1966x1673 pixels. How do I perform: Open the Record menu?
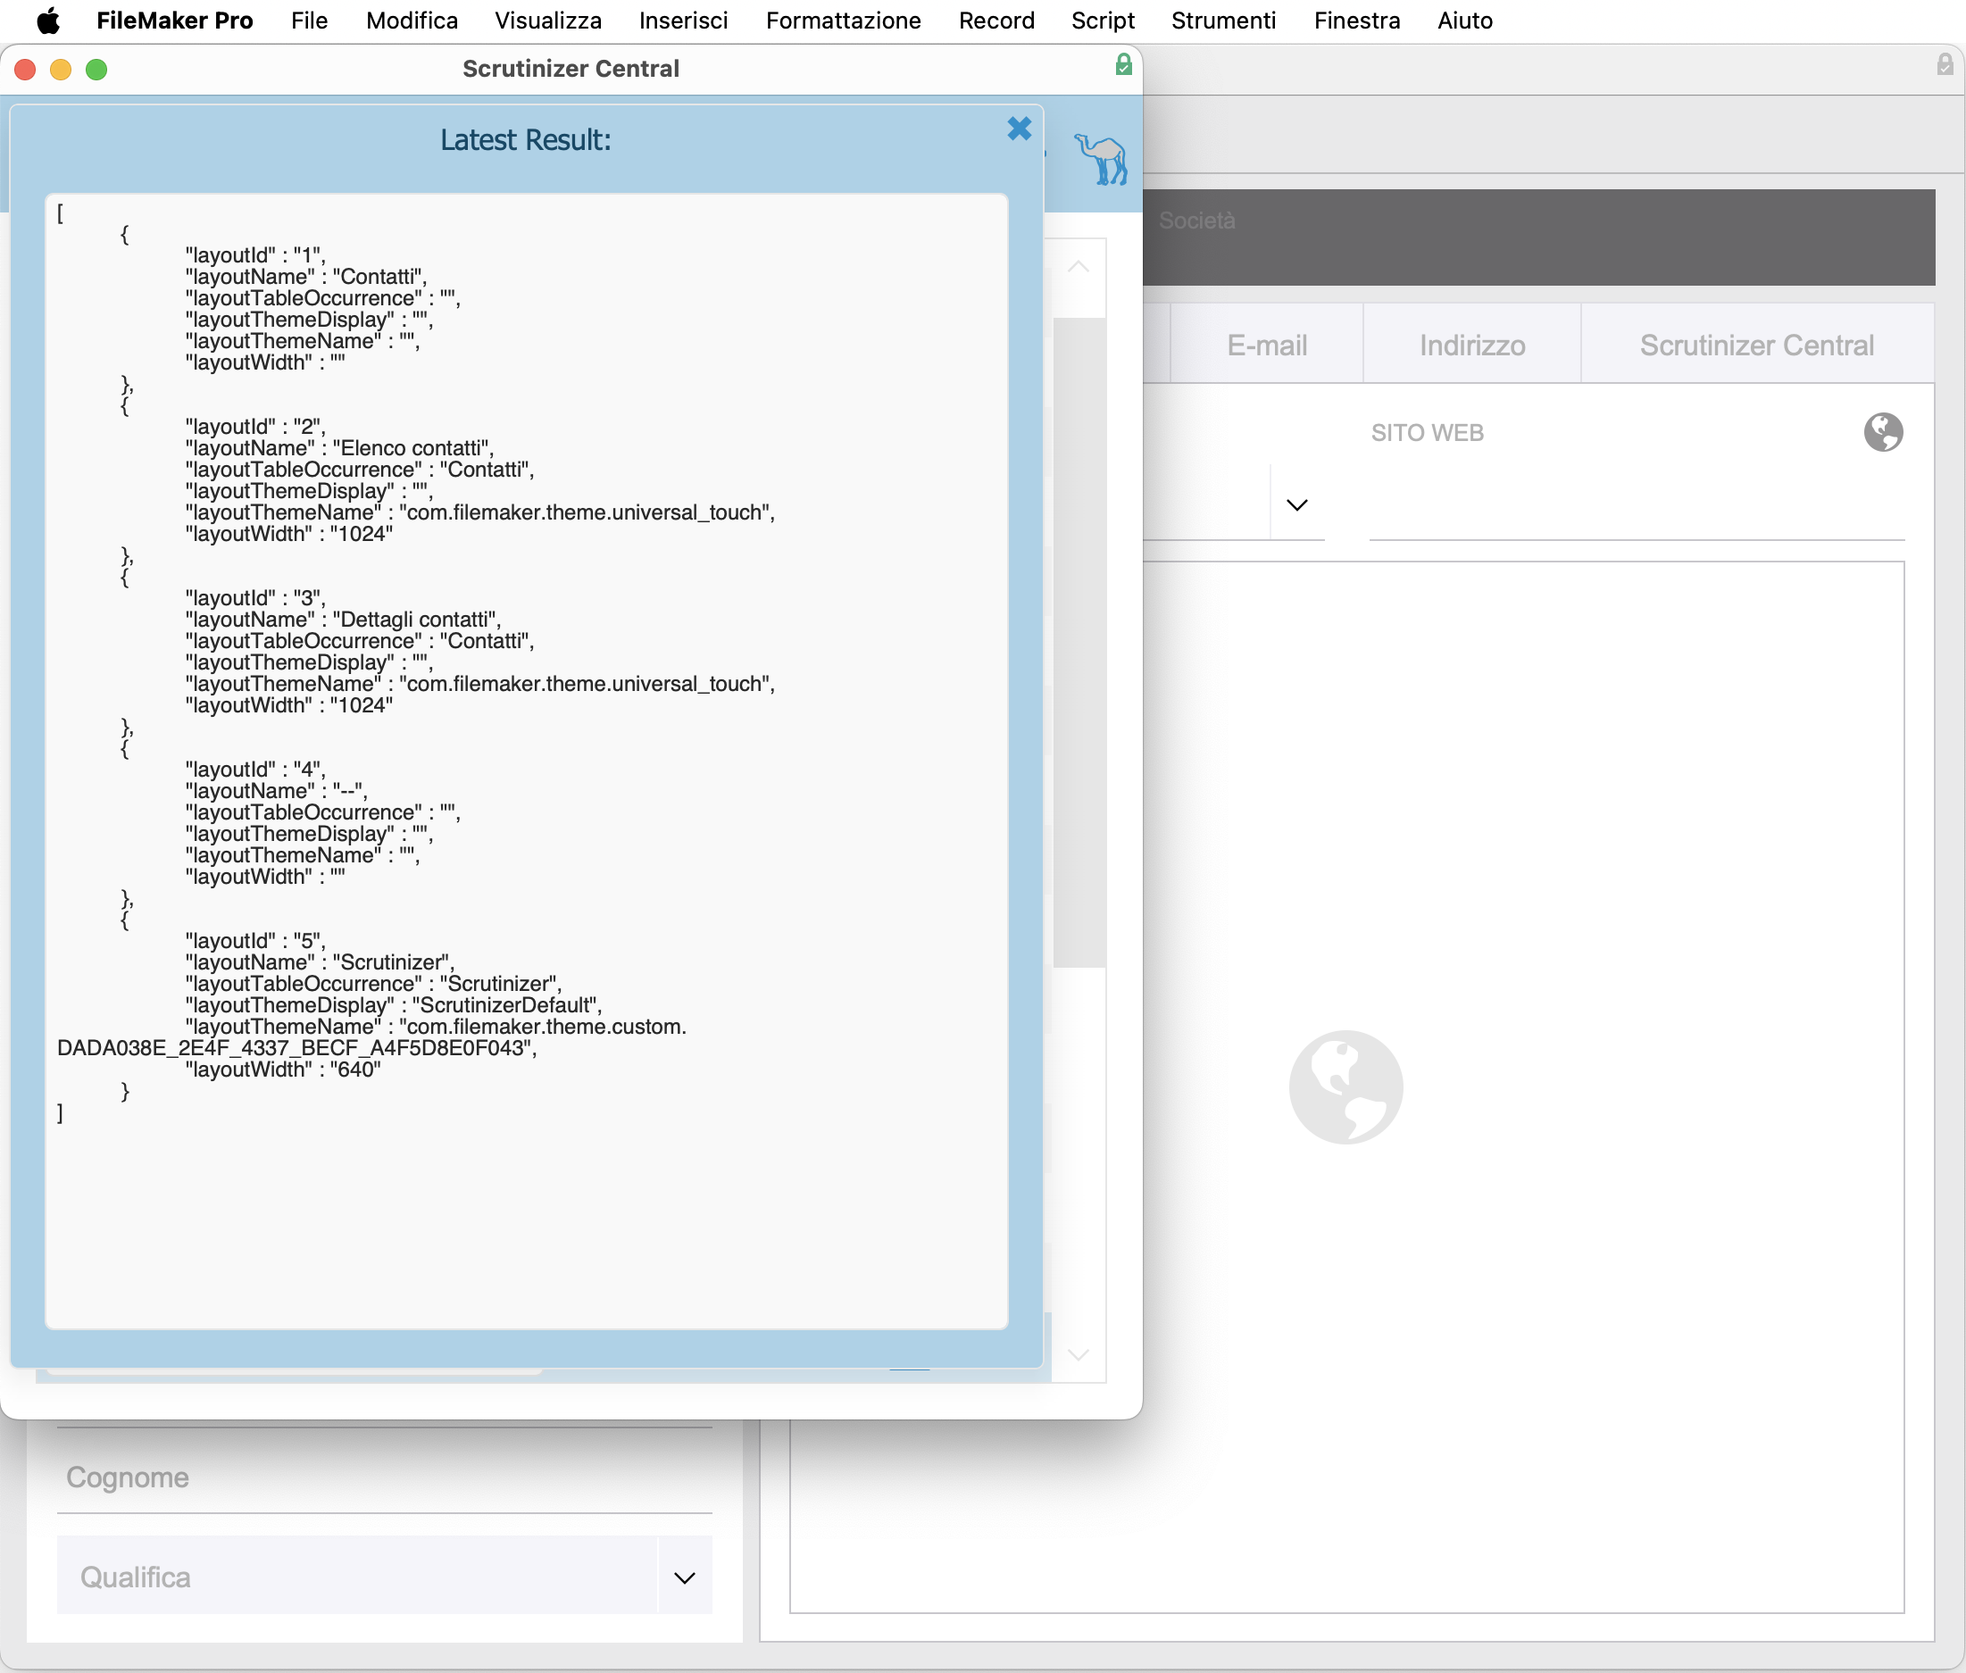pyautogui.click(x=995, y=21)
